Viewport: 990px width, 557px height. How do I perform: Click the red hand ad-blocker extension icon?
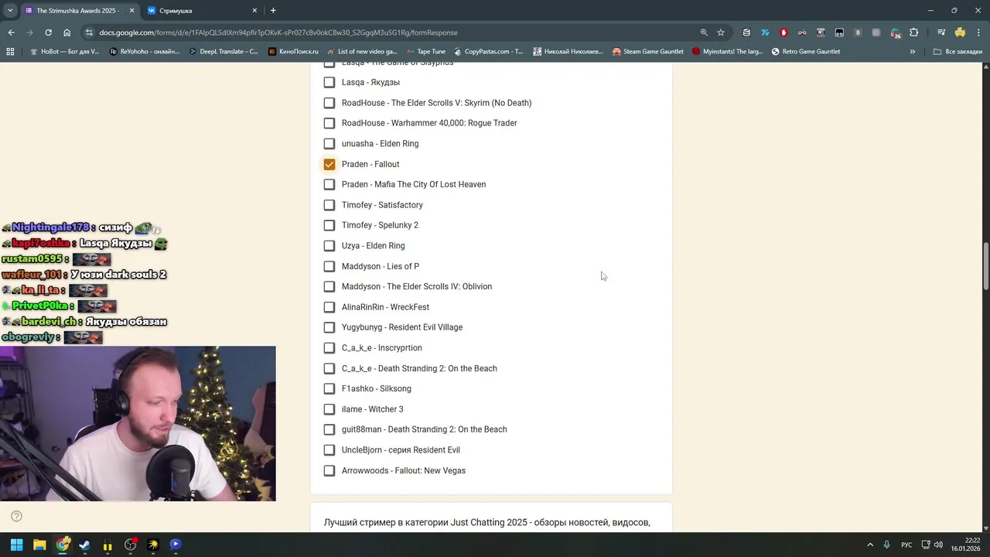[783, 32]
